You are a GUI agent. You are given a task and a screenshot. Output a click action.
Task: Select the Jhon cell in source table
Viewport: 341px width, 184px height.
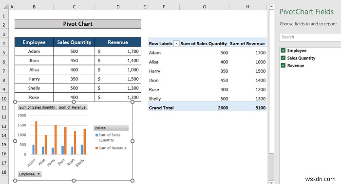pos(34,61)
